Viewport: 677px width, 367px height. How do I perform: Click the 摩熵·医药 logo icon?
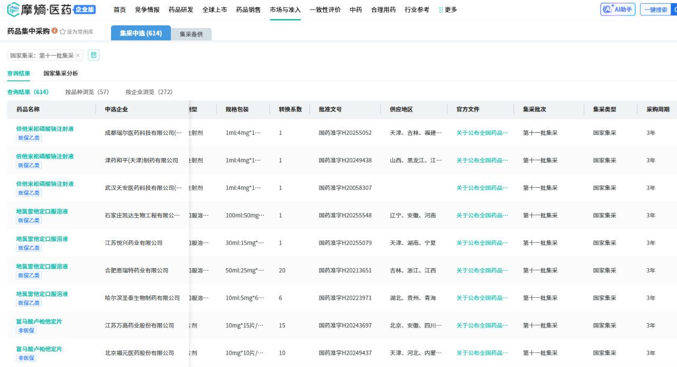[x=13, y=10]
